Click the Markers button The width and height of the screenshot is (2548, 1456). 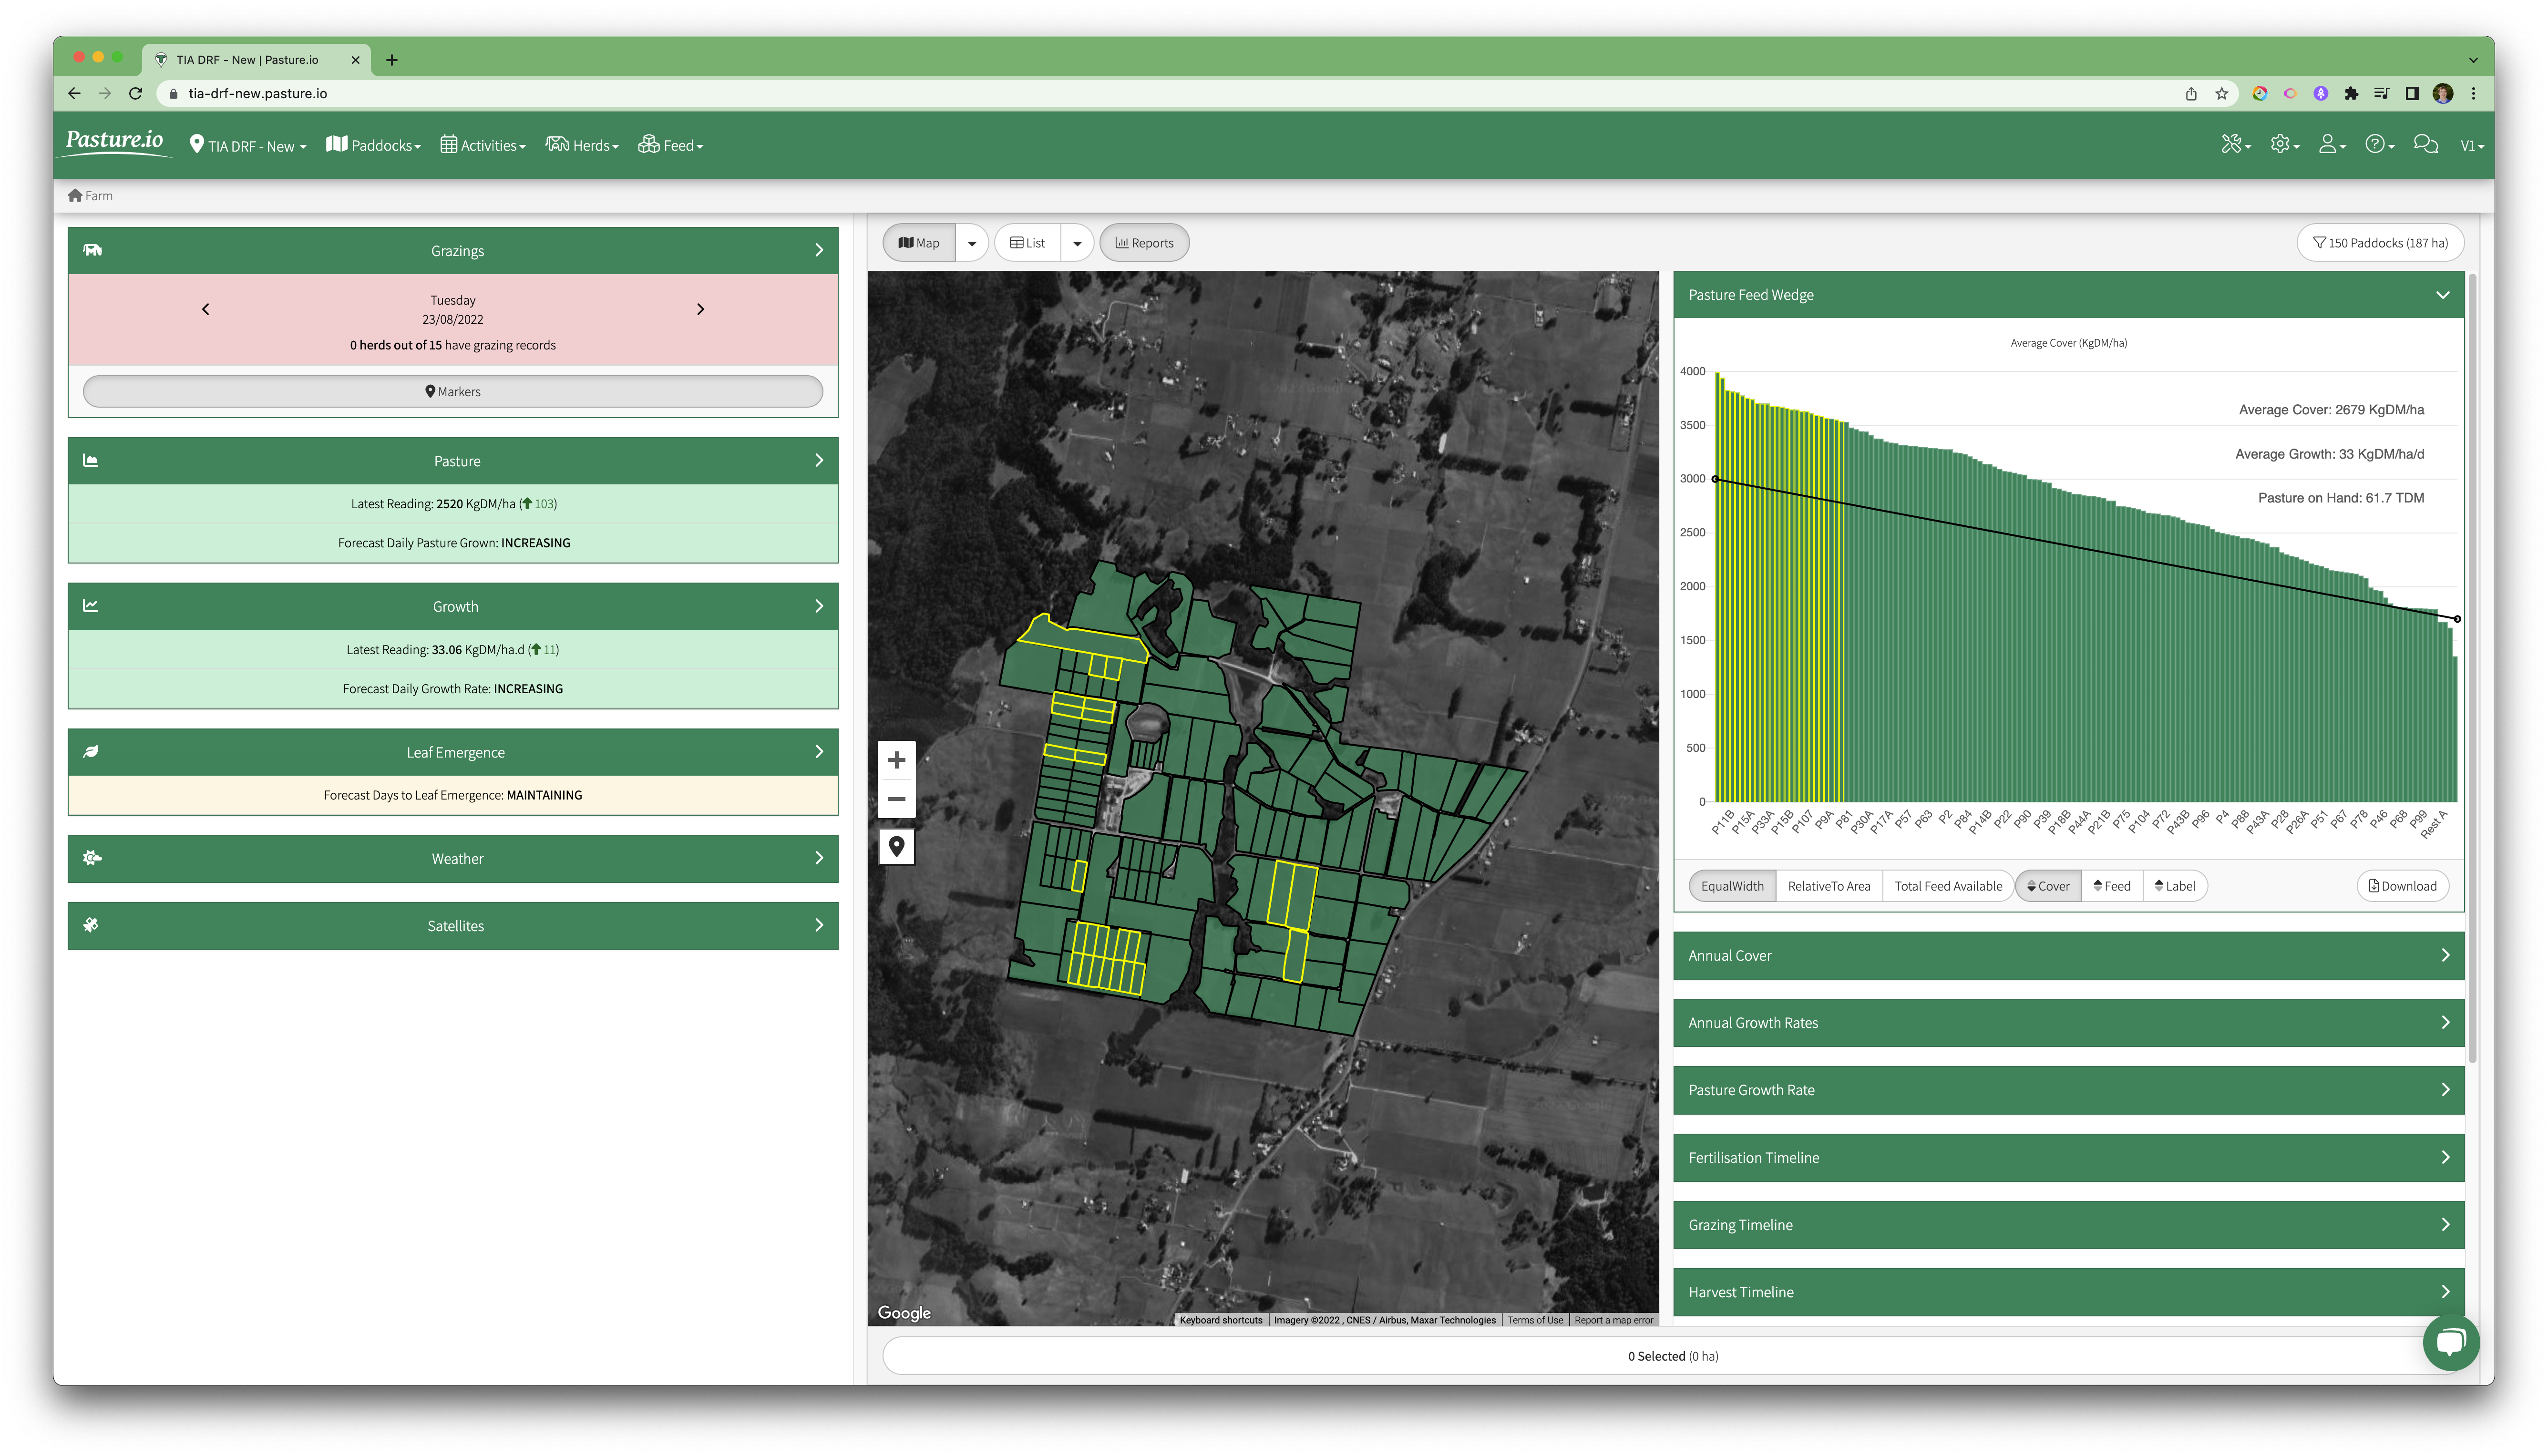click(x=453, y=392)
